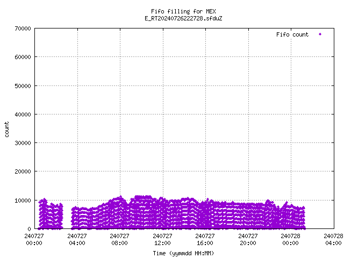Click the y-axis tick 20000

click(23, 171)
